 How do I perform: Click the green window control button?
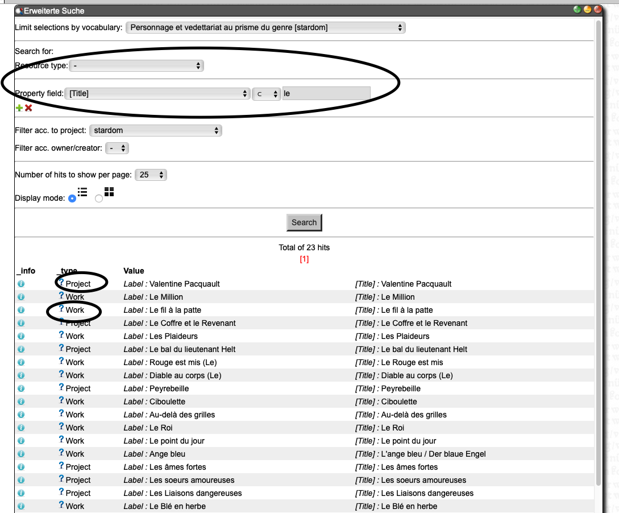(x=577, y=10)
